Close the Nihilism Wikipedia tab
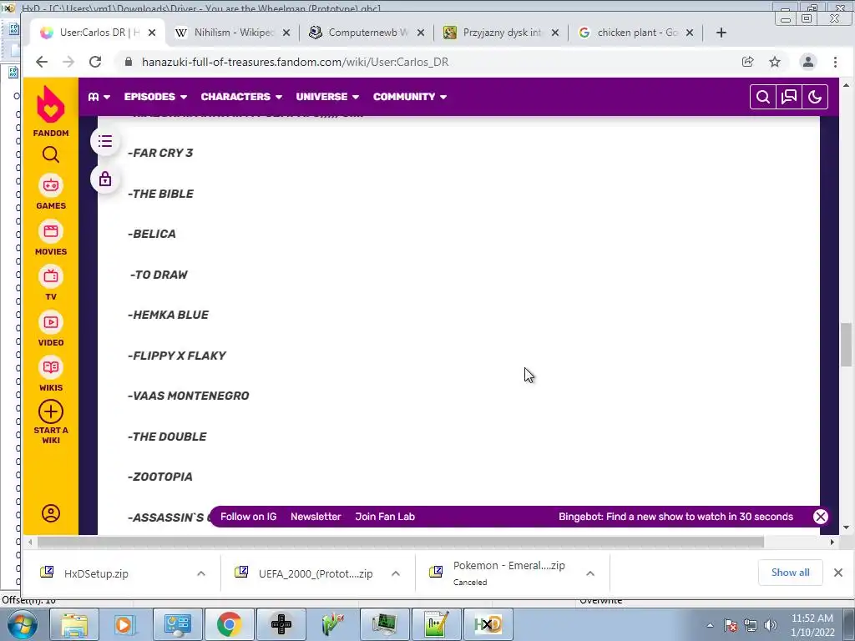This screenshot has height=641, width=855. click(x=286, y=33)
